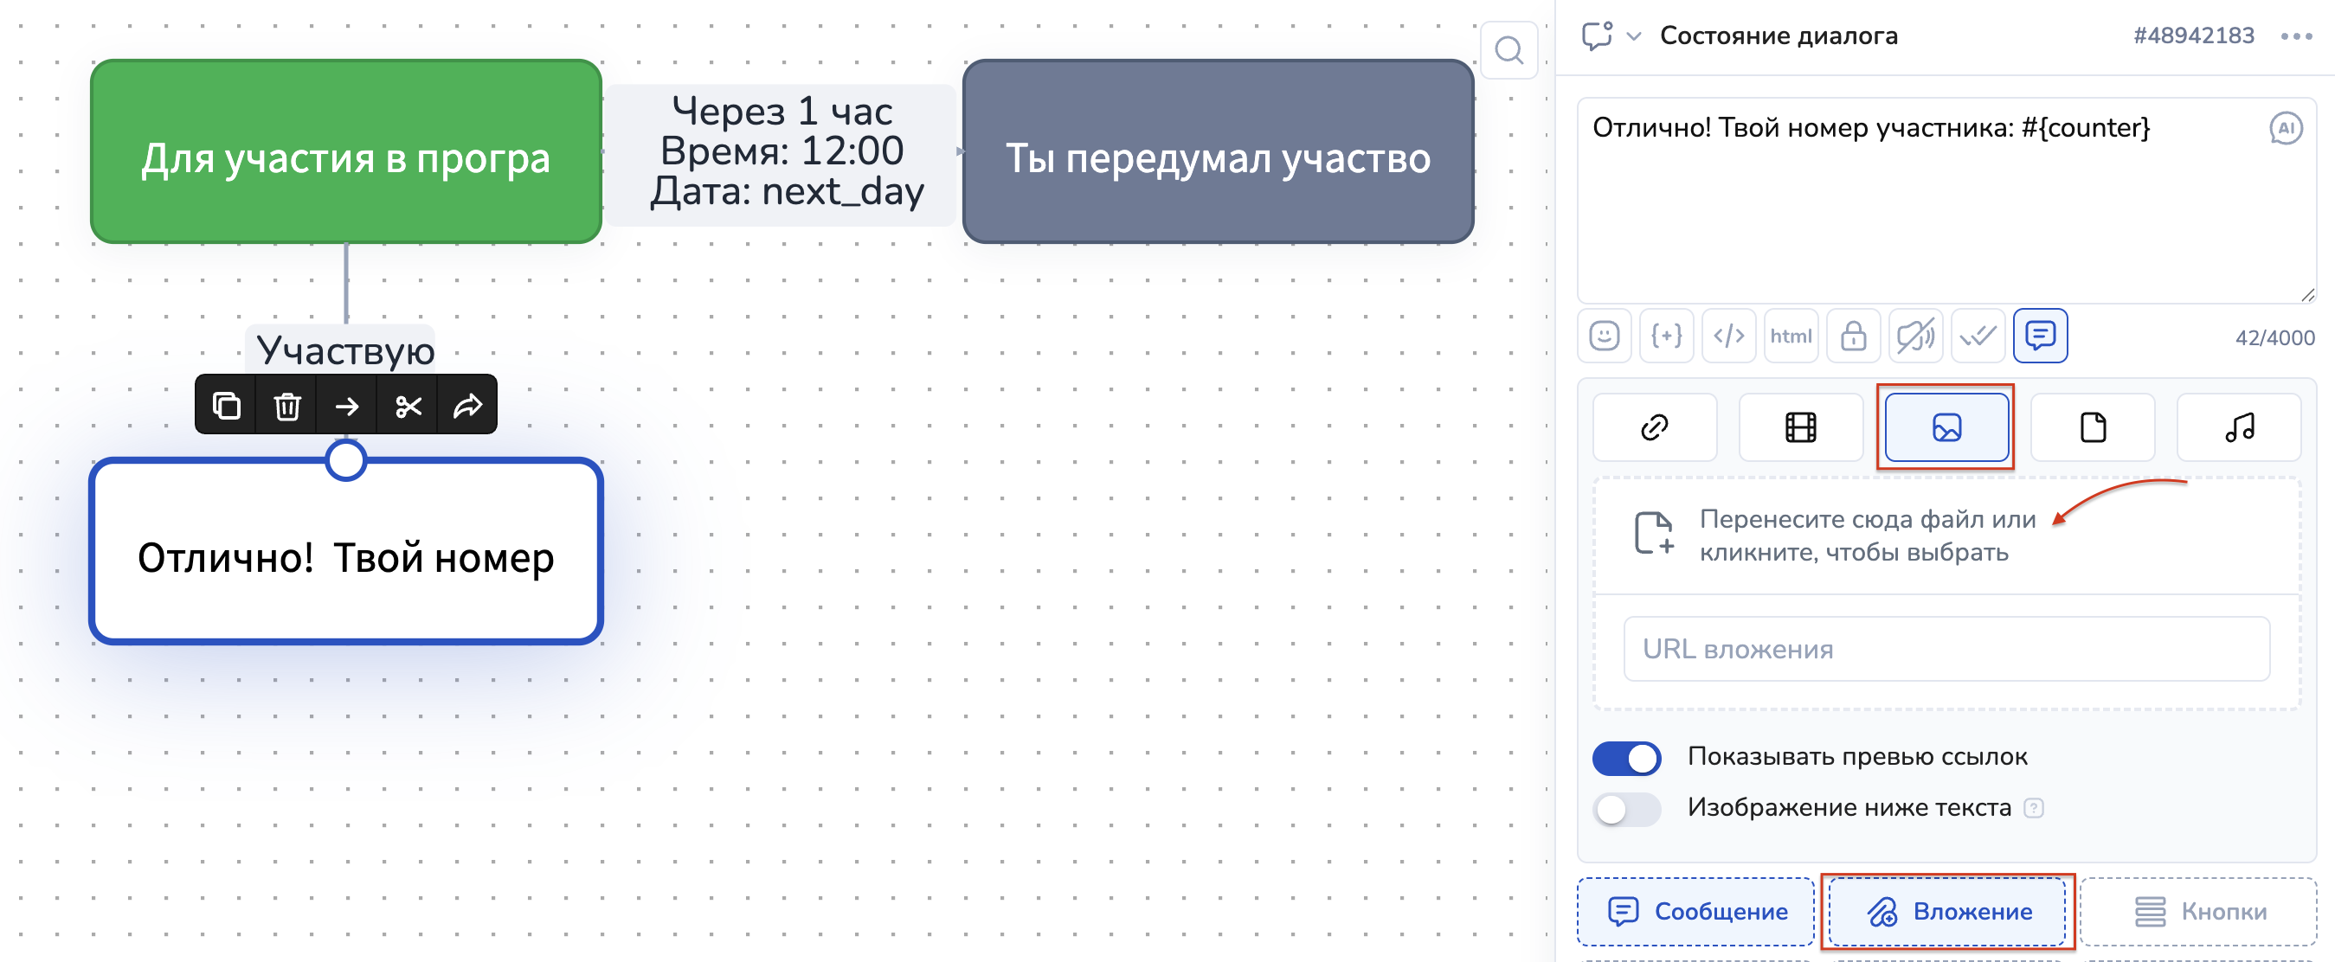Expand the dialog state type chevron
2335x962 pixels.
[1633, 36]
